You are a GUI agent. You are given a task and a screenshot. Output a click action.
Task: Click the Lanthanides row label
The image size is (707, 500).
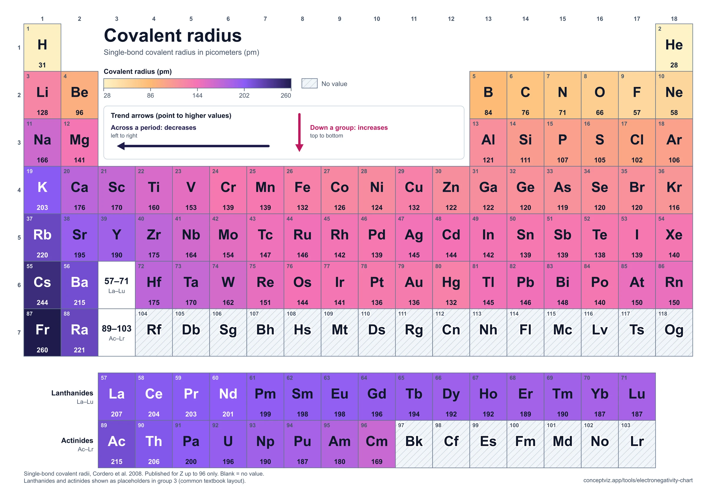[72, 393]
